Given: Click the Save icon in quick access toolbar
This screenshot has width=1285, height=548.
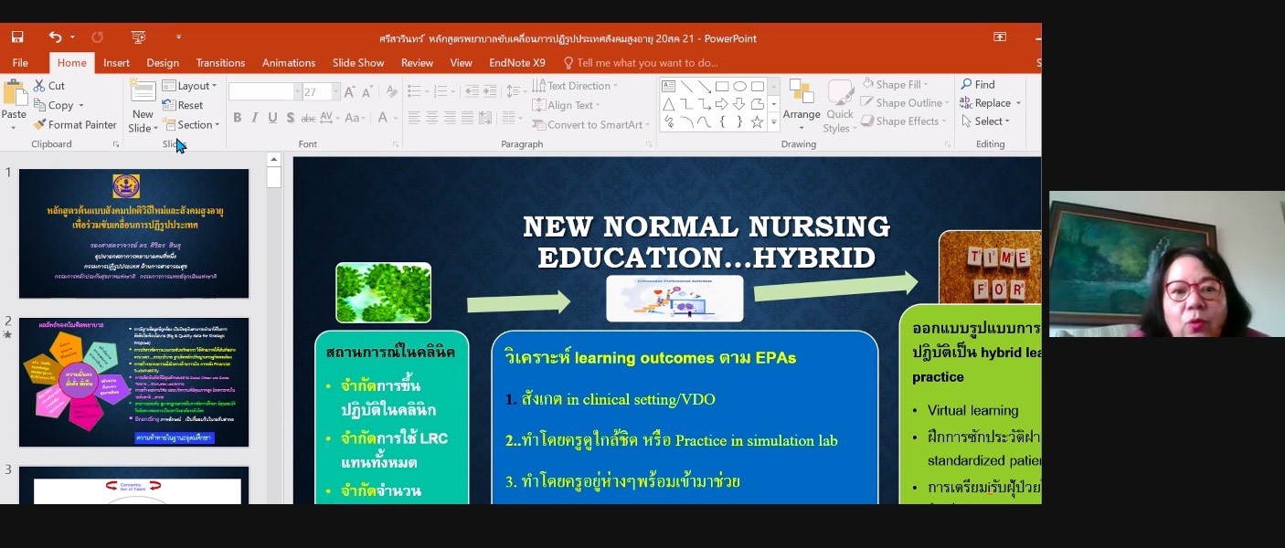Looking at the screenshot, I should tap(17, 37).
